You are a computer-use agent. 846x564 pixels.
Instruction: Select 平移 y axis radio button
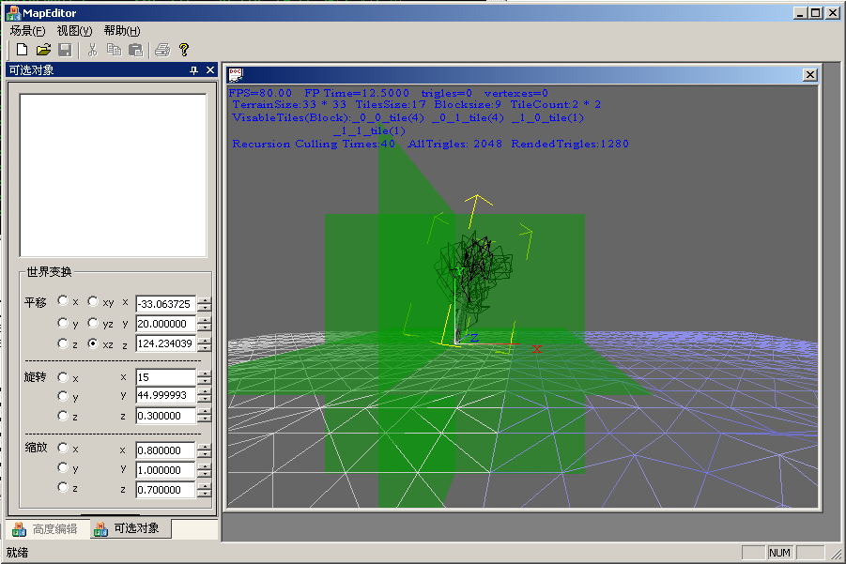63,323
